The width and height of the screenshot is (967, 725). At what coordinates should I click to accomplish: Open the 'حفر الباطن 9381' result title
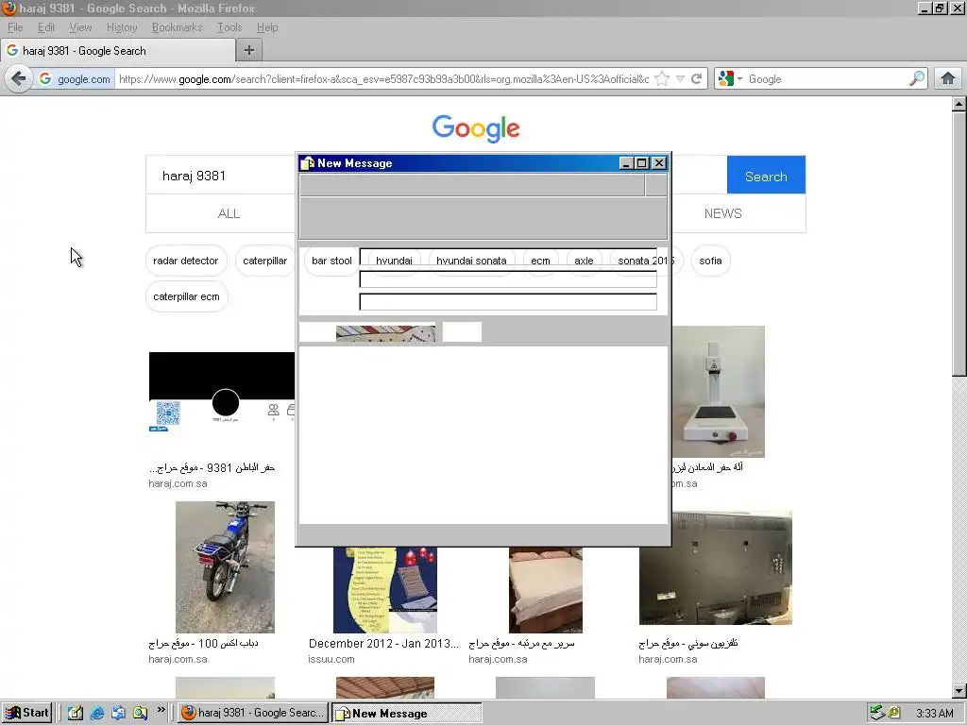pyautogui.click(x=212, y=467)
